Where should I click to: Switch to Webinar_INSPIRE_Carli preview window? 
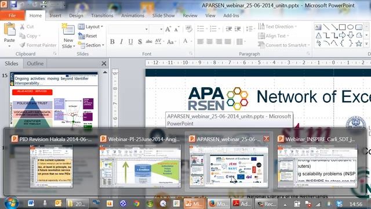coord(318,163)
